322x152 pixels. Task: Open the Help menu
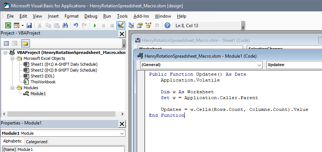[181, 16]
